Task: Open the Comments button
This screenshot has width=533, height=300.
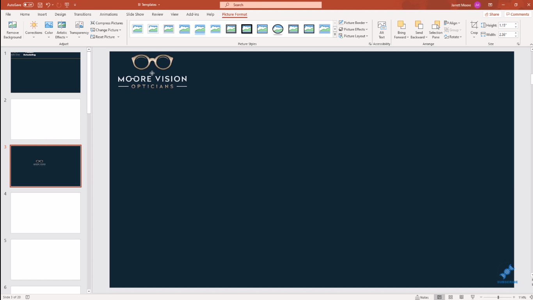Action: pyautogui.click(x=518, y=14)
